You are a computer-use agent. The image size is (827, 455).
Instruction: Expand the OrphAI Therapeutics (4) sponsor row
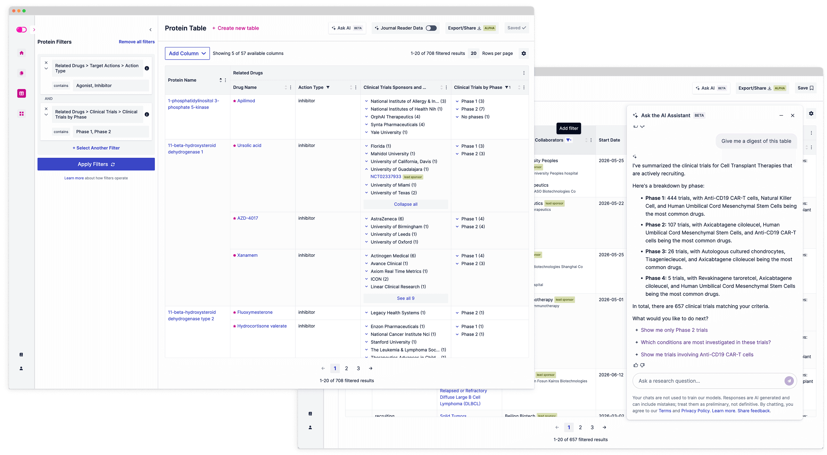pyautogui.click(x=366, y=117)
